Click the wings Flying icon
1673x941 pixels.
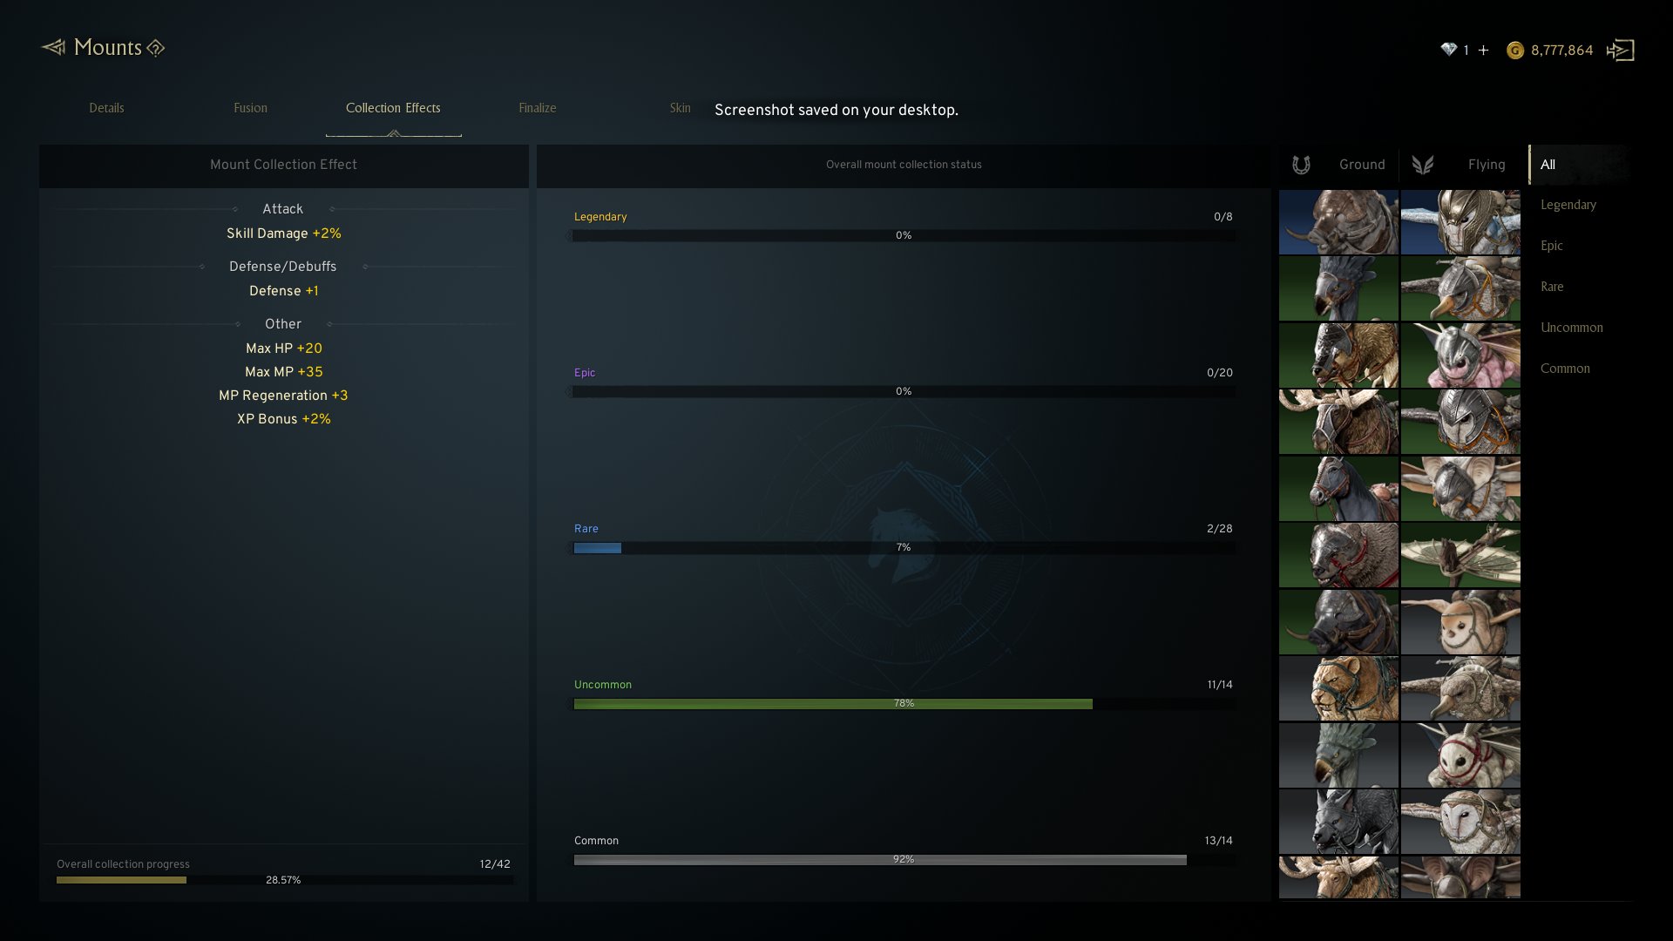tap(1423, 165)
